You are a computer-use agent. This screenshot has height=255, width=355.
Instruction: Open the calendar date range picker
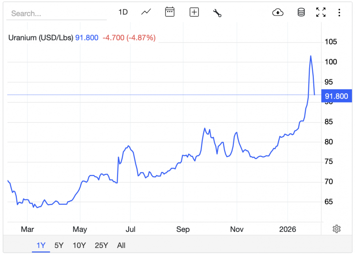tap(170, 12)
